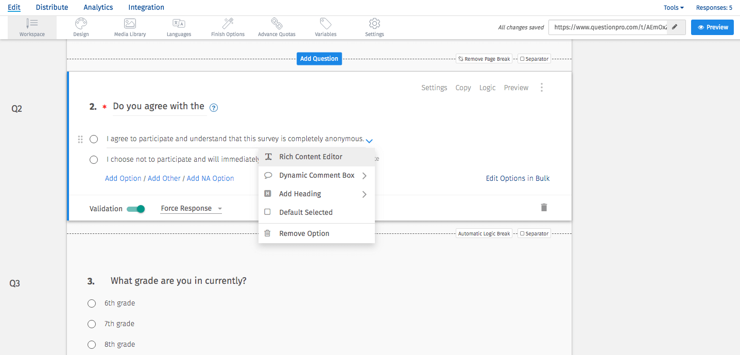
Task: Open the Settings gear icon
Action: pos(374,24)
